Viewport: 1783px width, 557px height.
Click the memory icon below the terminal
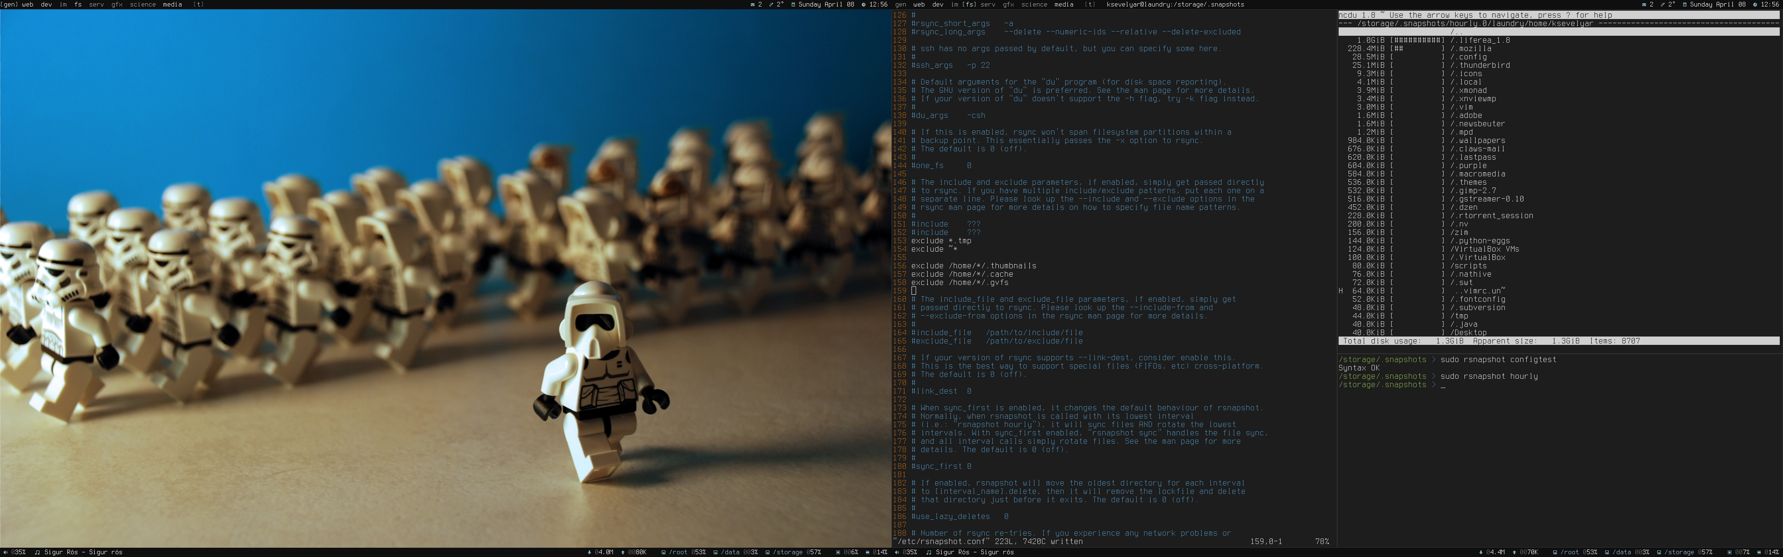pos(1759,552)
